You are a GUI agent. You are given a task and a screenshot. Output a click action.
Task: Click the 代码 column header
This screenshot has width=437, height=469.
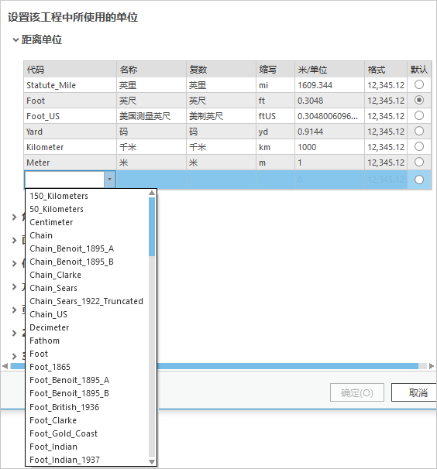pos(70,70)
